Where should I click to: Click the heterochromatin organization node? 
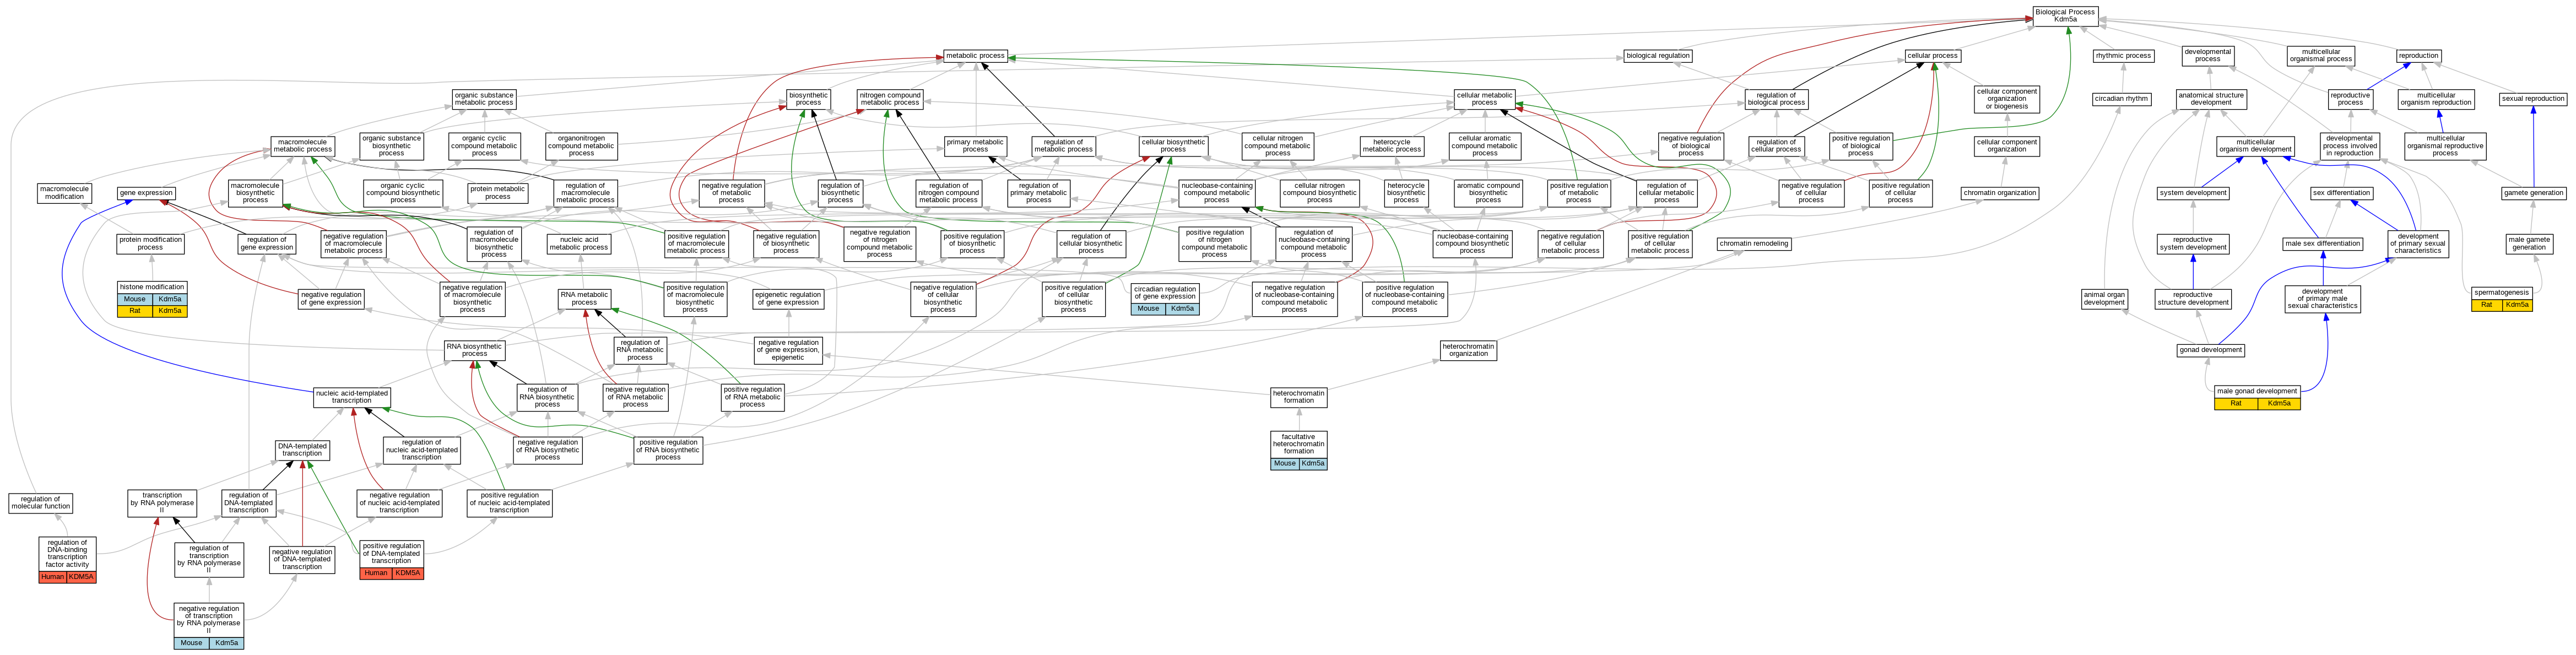[1468, 350]
